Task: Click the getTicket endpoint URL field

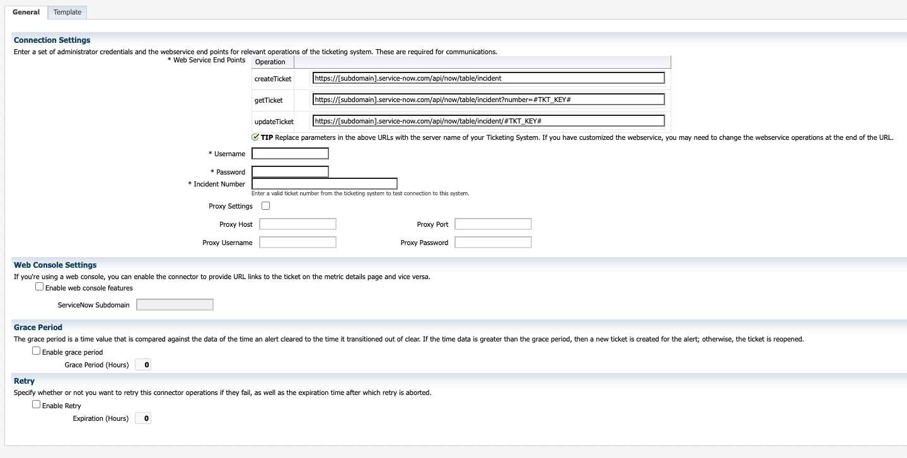Action: [x=488, y=99]
